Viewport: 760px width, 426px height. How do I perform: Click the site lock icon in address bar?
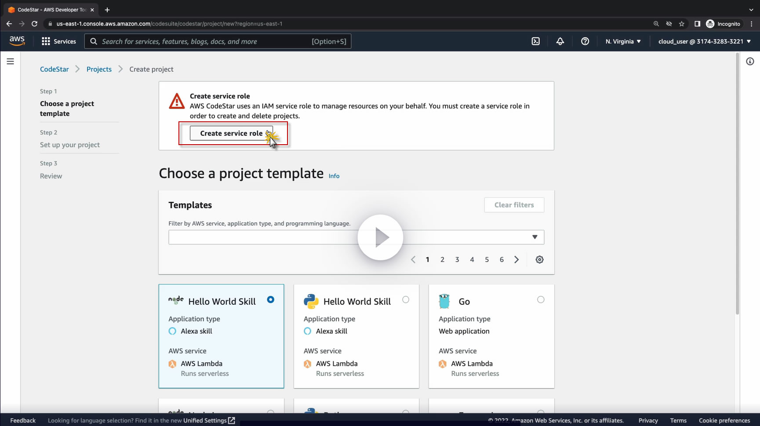51,24
